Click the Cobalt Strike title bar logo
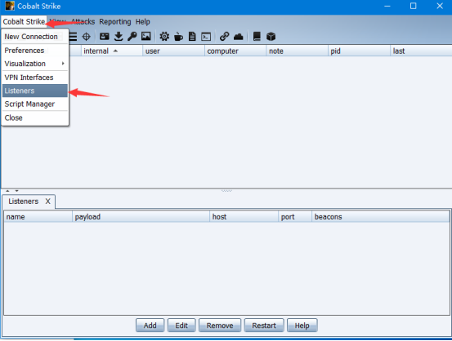The width and height of the screenshot is (452, 341). (x=10, y=6)
